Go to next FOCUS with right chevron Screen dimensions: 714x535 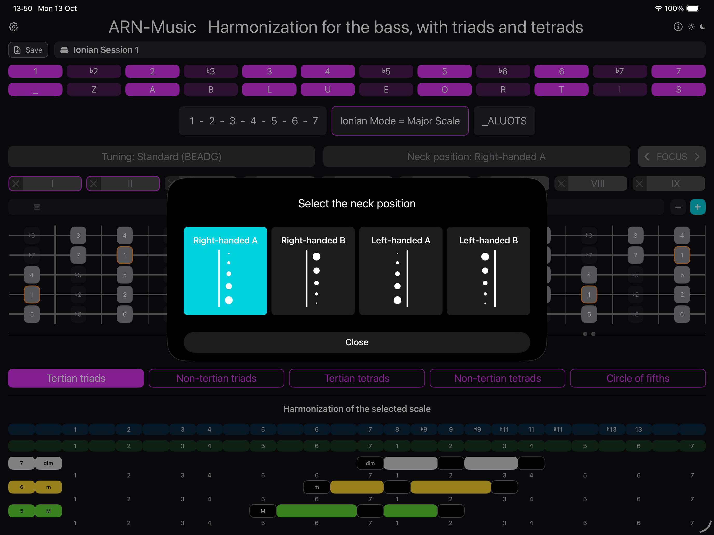click(x=697, y=157)
